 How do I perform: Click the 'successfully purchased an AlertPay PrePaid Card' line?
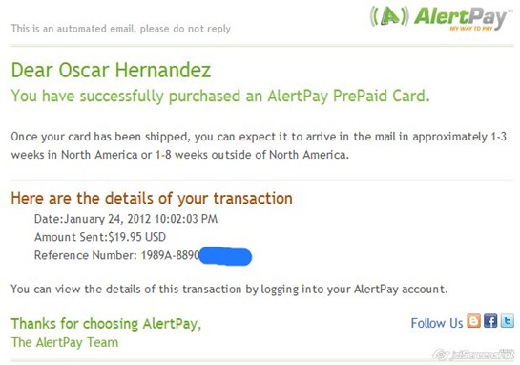220,96
